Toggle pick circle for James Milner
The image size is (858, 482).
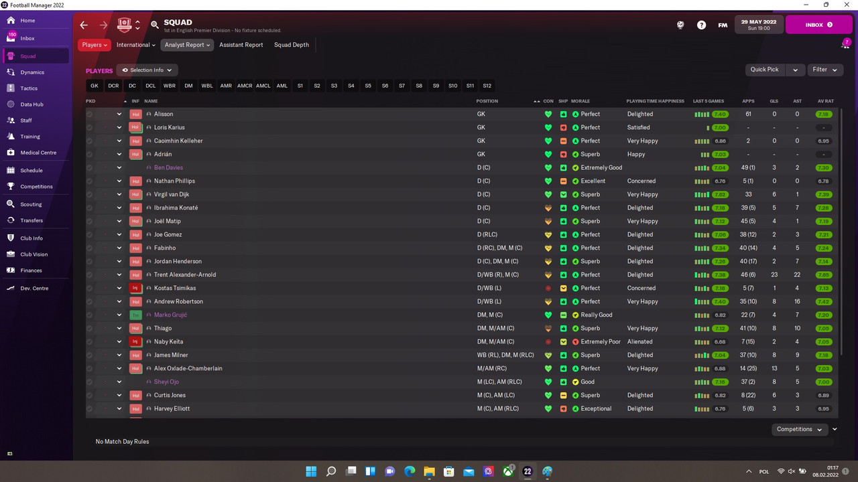click(x=90, y=355)
